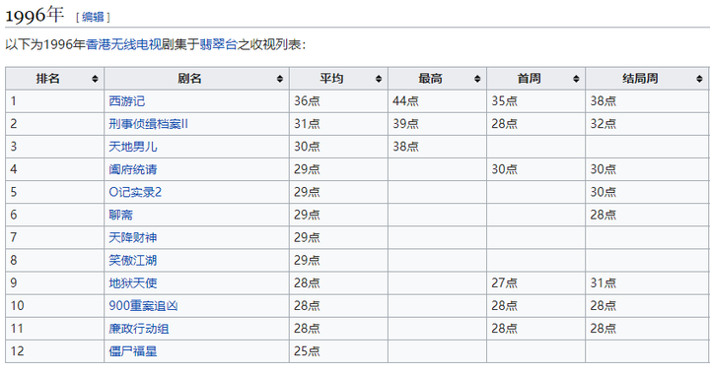Open the 天地男儿 drama link
Viewport: 710px width, 374px height.
coord(133,147)
